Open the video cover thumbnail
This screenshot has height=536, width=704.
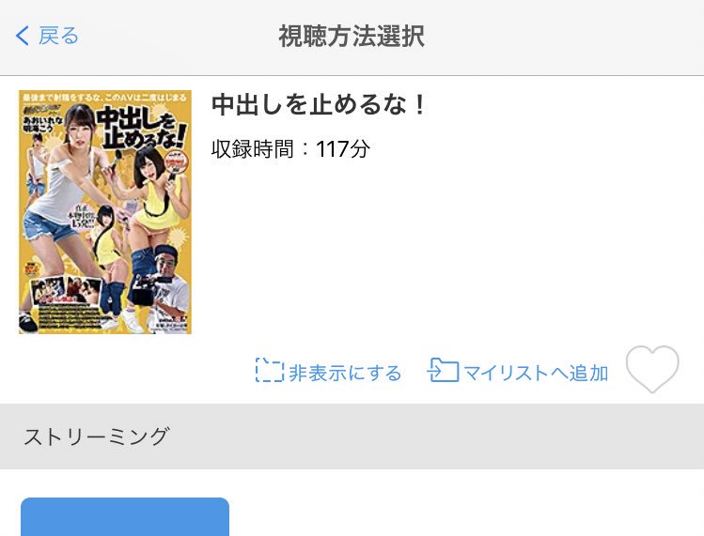[x=105, y=212]
